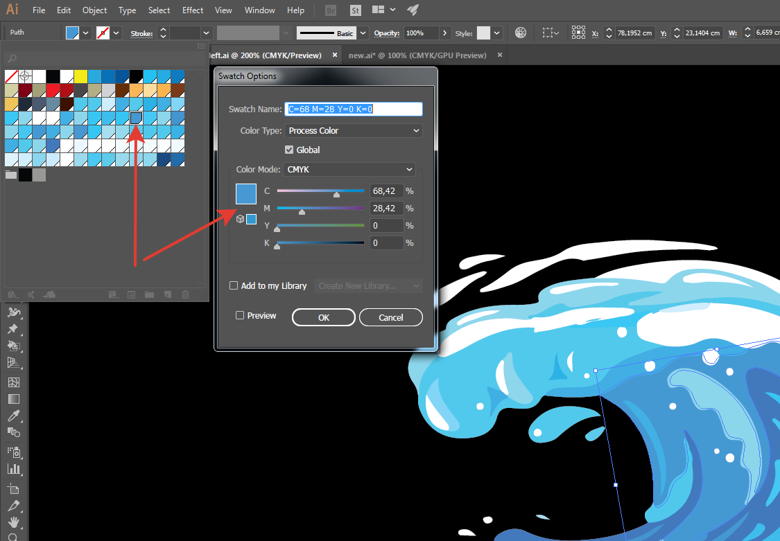The image size is (780, 541).
Task: Select the Symbol Sprayer tool
Action: [13, 452]
